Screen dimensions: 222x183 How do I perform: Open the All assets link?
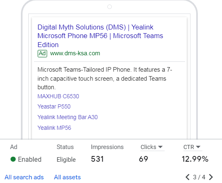tap(68, 177)
